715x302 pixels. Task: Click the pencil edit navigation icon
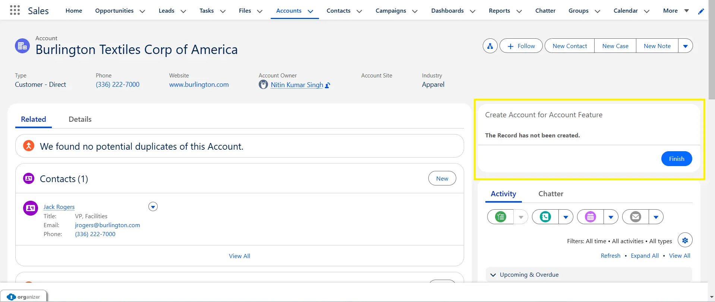701,11
